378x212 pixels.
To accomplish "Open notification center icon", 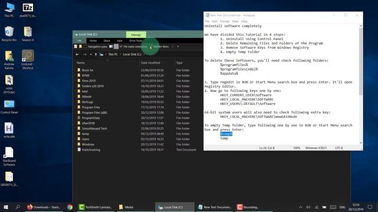I will pos(370,207).
